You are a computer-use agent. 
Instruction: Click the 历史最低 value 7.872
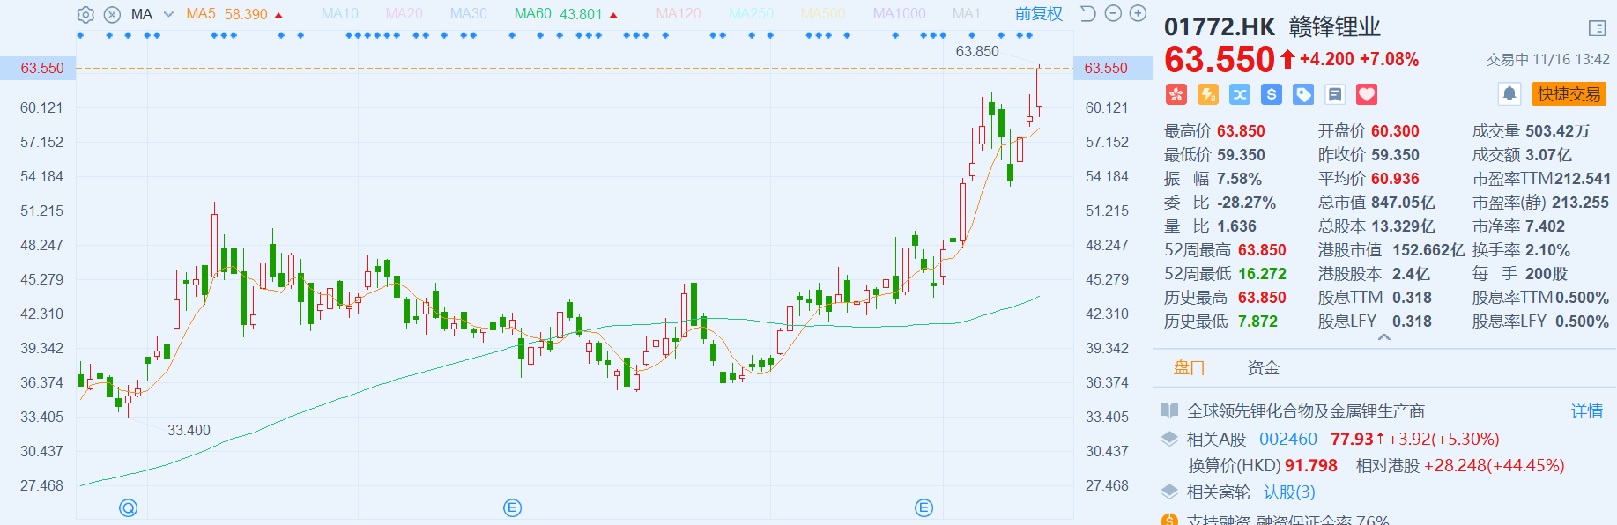[1257, 322]
